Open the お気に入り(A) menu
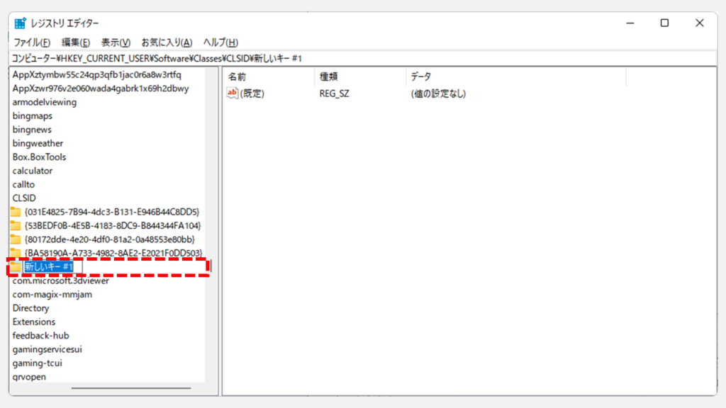The width and height of the screenshot is (726, 408). [167, 42]
